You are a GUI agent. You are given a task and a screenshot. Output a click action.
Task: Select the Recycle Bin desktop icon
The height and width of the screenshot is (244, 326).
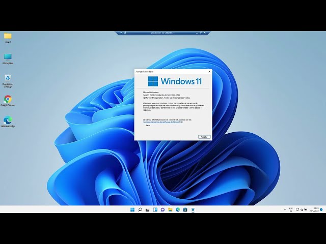(x=8, y=81)
